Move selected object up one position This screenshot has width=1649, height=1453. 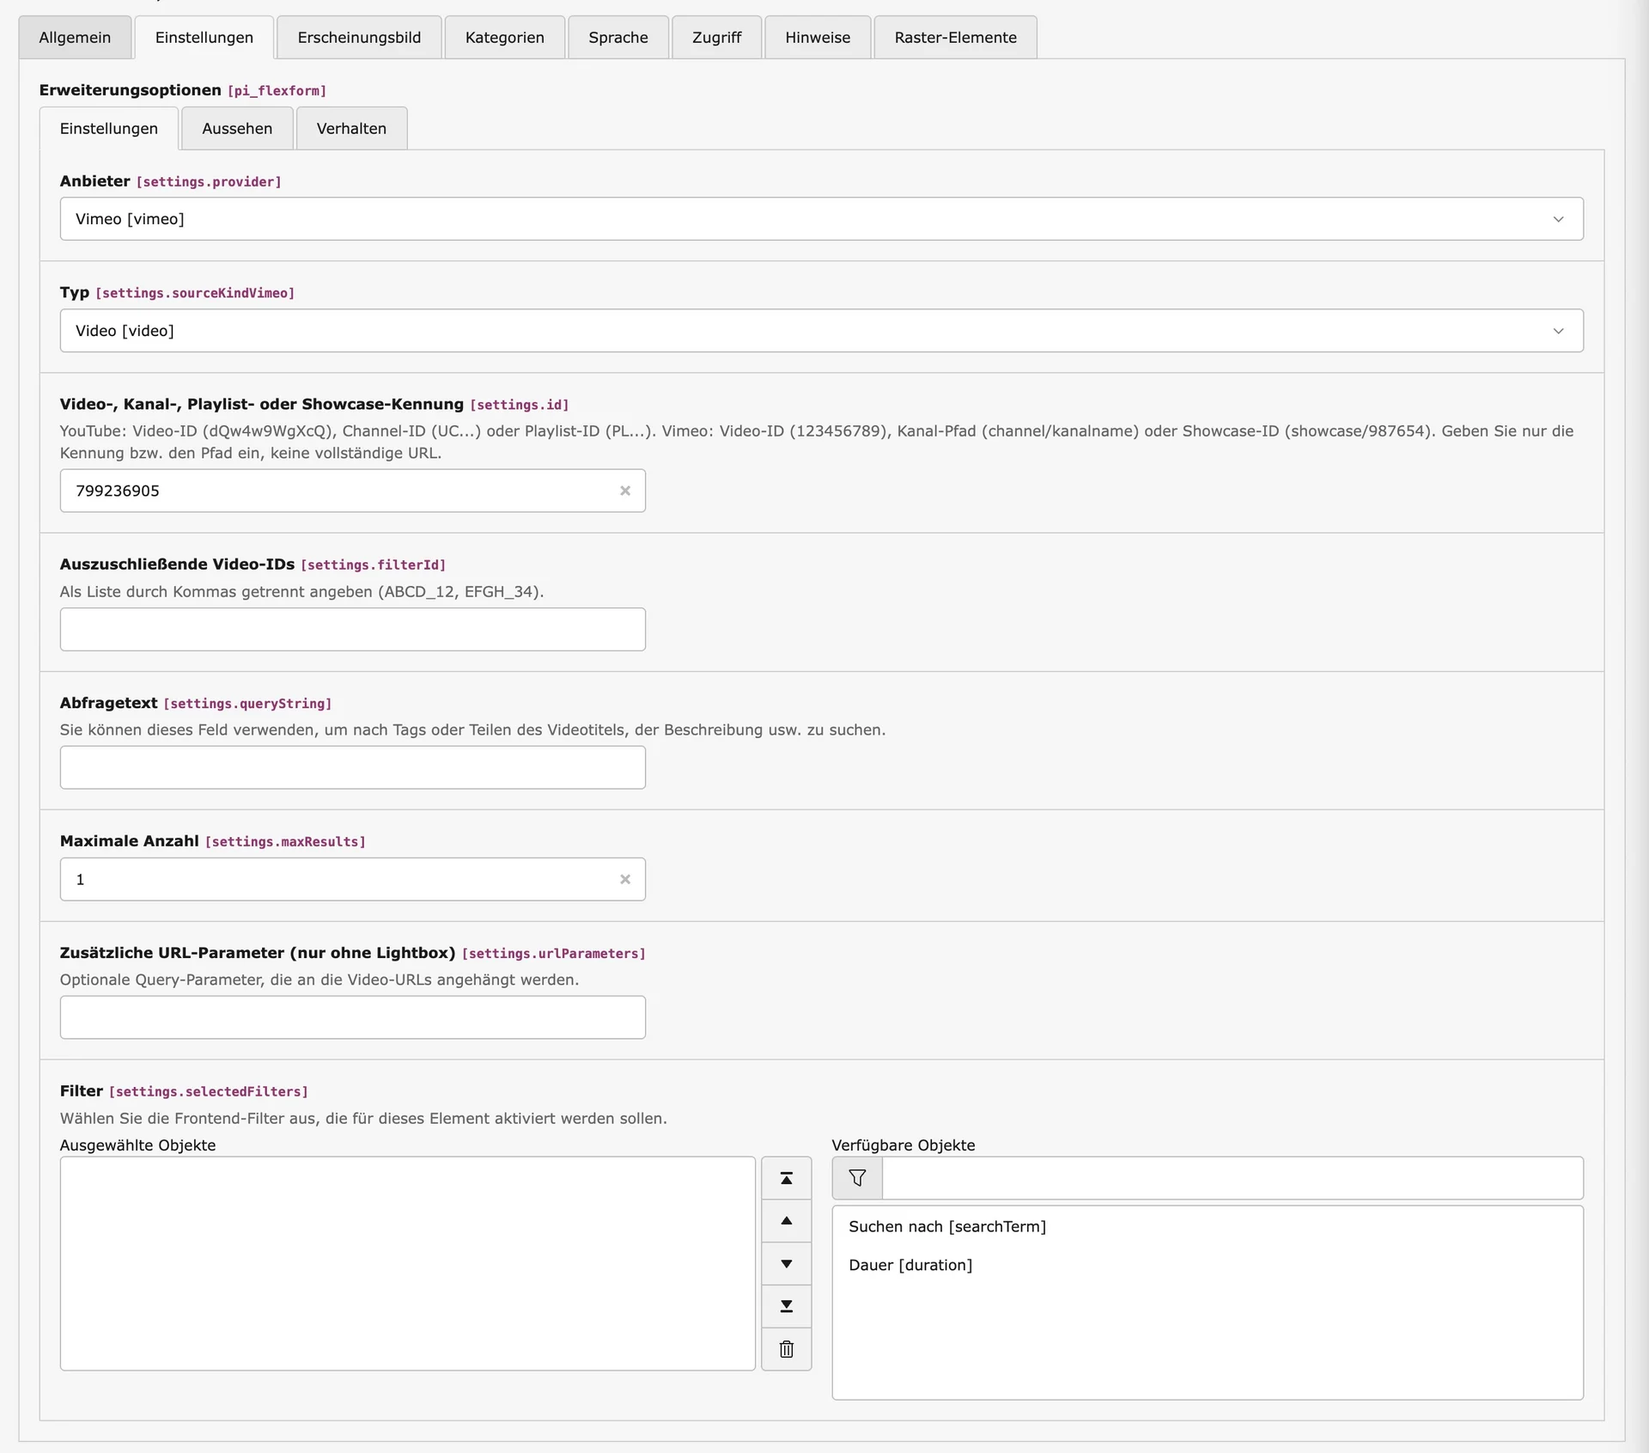[x=786, y=1220]
